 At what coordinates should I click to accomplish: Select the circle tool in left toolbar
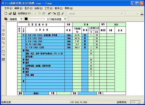click(x=3, y=35)
